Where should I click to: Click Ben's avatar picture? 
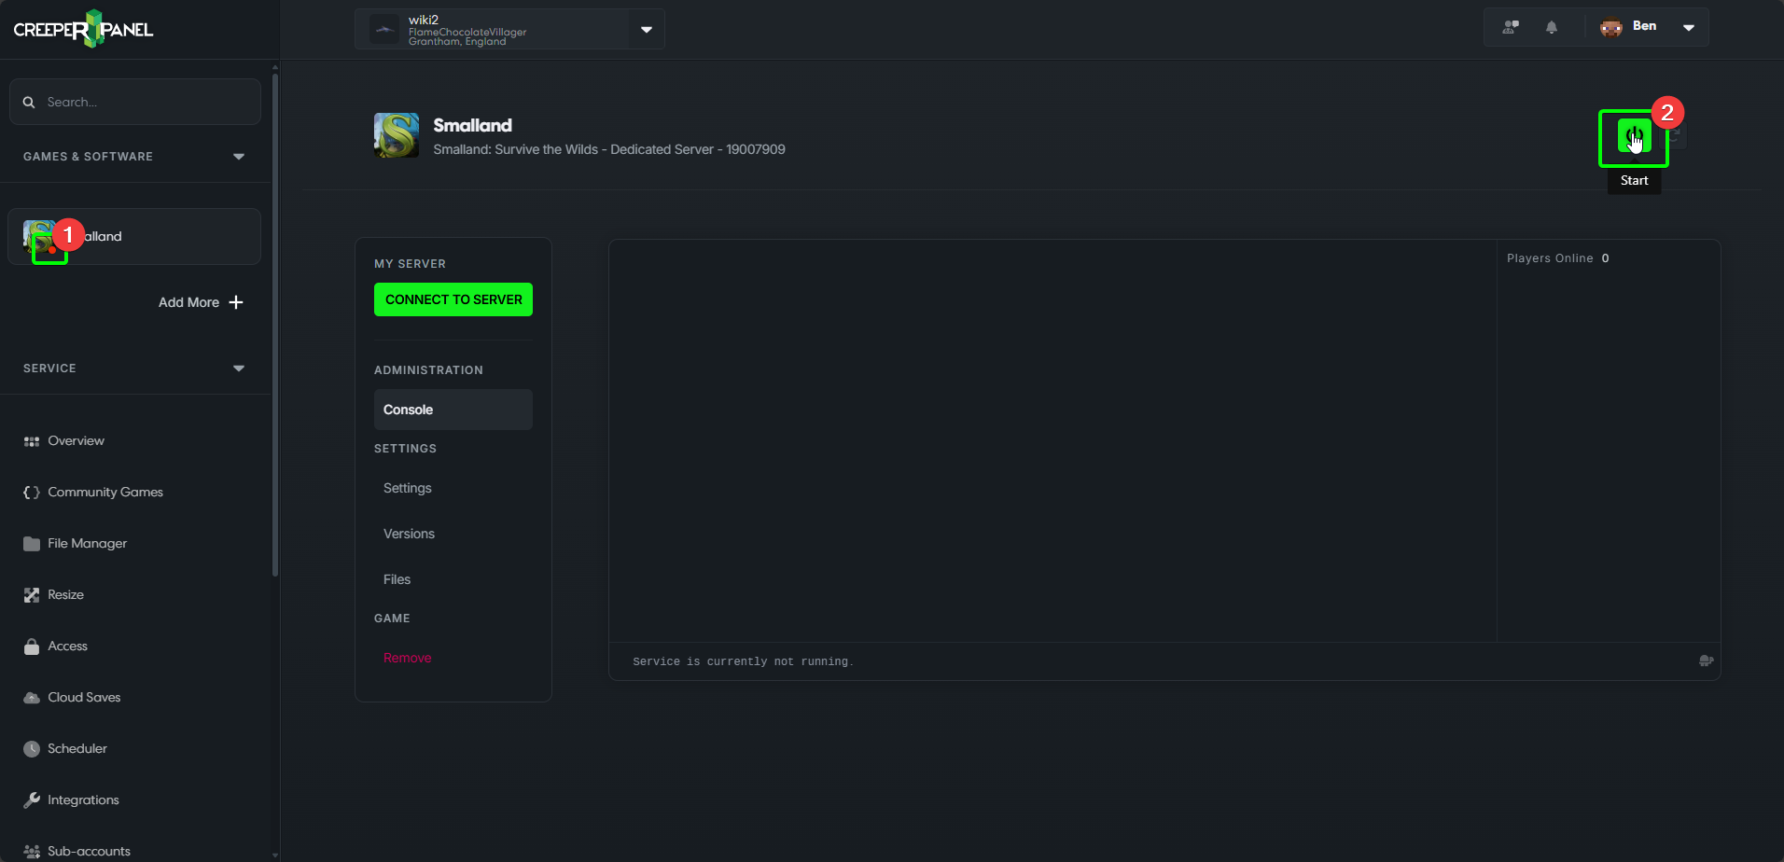click(x=1611, y=27)
